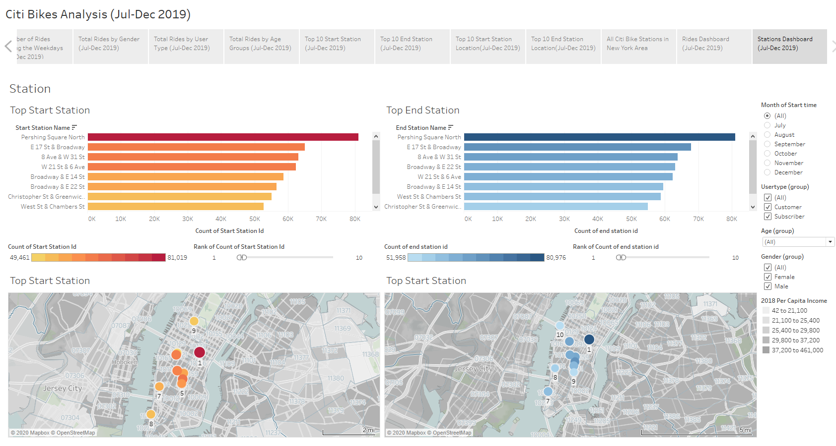Viewport: 836px width, 446px height.
Task: Open Top 10 End Station Location tab
Action: tap(563, 47)
